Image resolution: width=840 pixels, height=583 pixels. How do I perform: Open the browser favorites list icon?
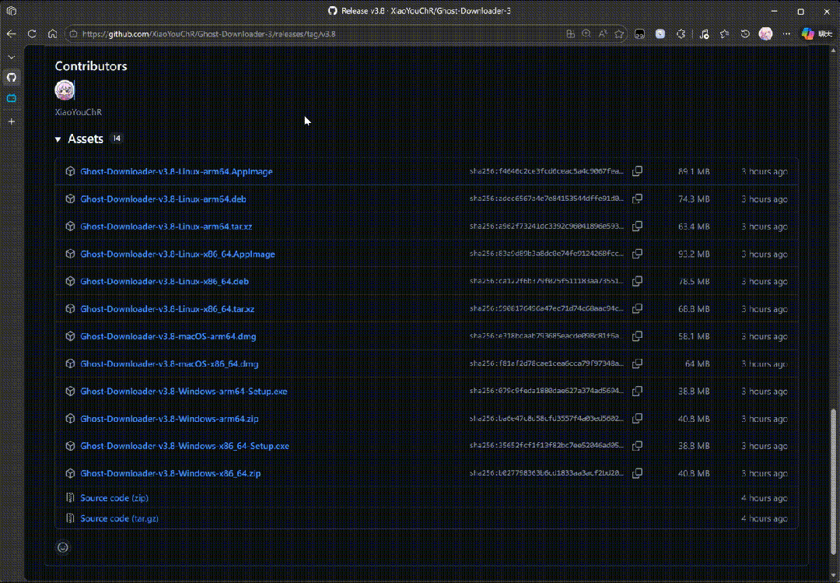coord(724,33)
